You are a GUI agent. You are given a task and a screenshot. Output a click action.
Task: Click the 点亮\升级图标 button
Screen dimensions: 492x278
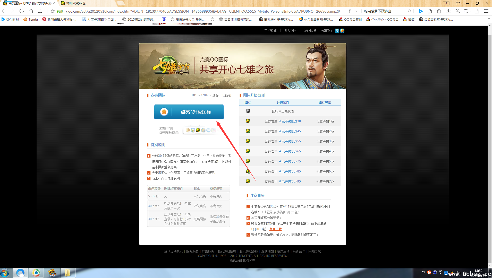(189, 112)
